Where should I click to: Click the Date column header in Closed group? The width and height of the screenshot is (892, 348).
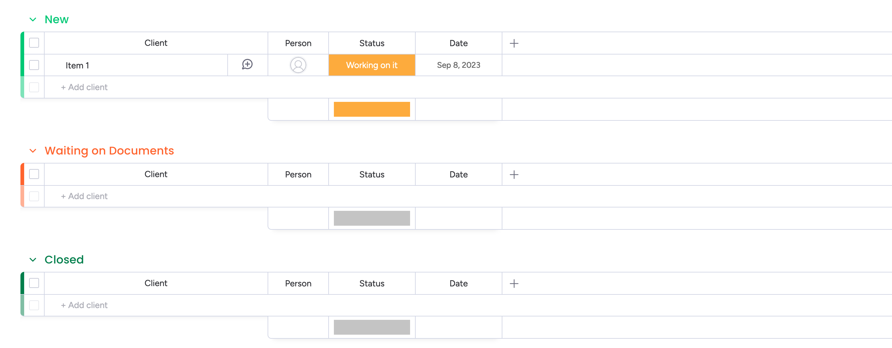[x=458, y=284]
